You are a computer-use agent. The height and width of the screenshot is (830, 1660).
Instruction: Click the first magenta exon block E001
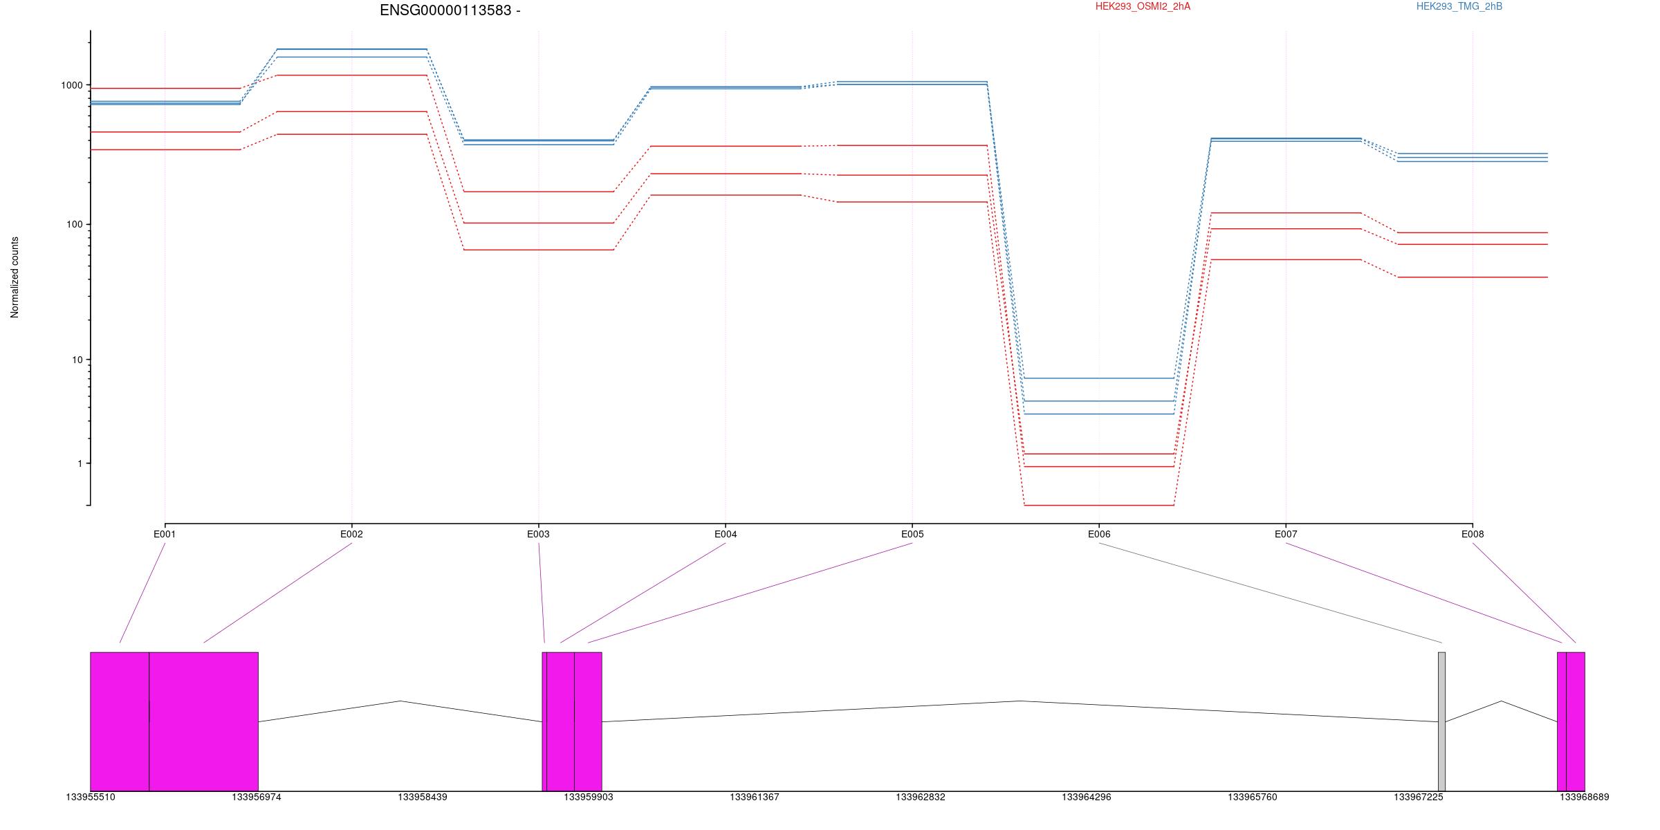coord(120,721)
